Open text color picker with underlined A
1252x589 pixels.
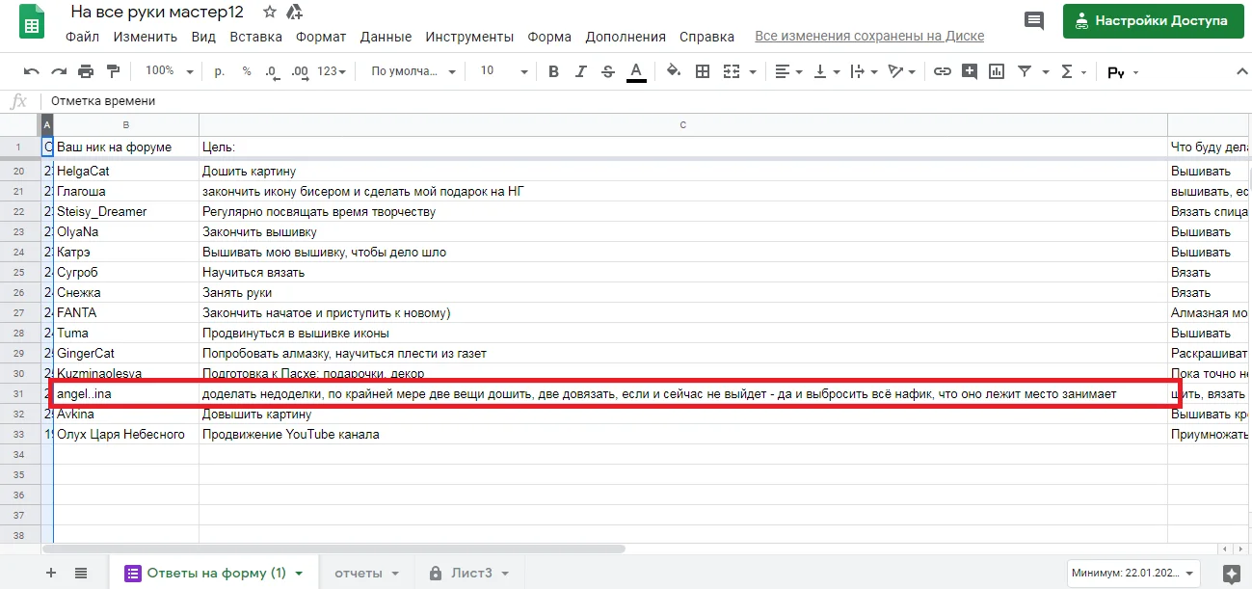point(636,71)
